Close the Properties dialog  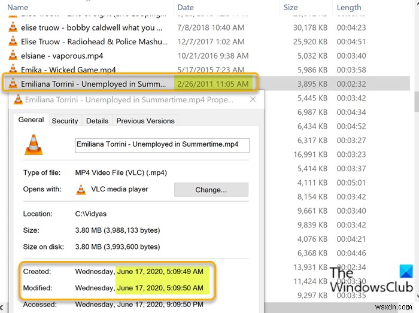[x=253, y=99]
